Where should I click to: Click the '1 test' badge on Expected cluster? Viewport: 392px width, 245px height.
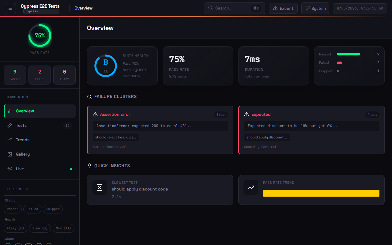(372, 115)
